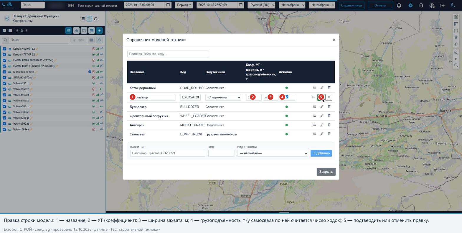
Task: Click the Добавить button
Action: click(321, 153)
